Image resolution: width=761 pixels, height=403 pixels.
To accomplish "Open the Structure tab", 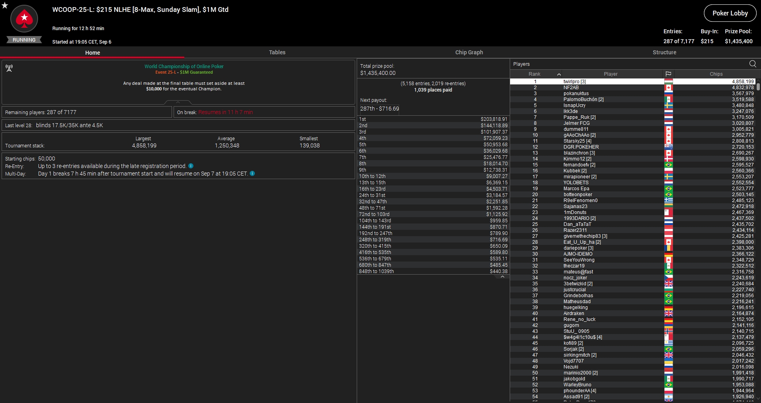I will click(664, 52).
